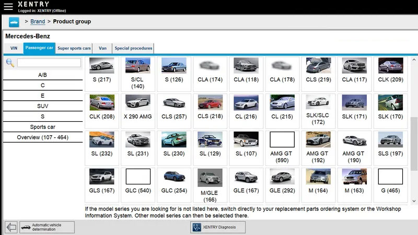Viewport: 418px width, 235px height.
Task: Open the hamburger menu icon
Action: [8, 6]
